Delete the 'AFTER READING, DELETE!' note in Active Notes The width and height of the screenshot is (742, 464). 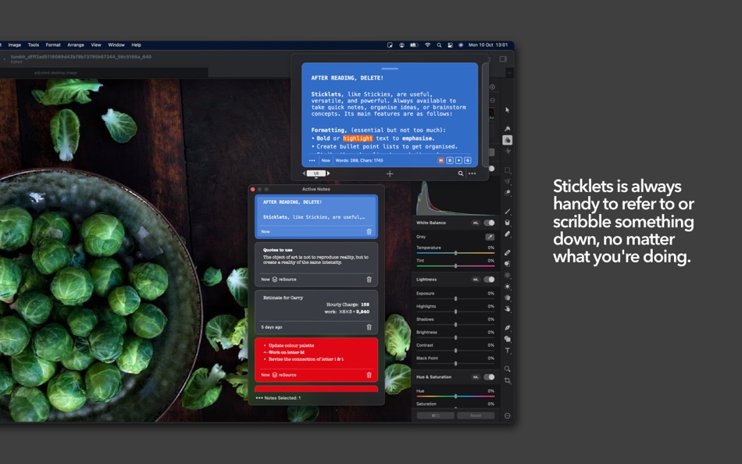(369, 232)
